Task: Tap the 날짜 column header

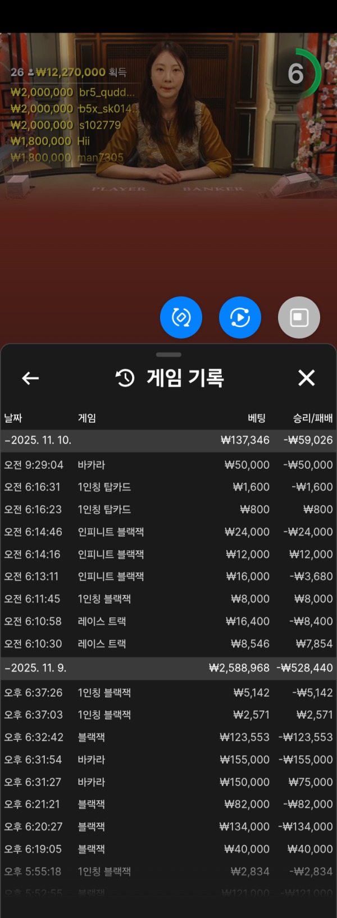Action: (x=13, y=418)
